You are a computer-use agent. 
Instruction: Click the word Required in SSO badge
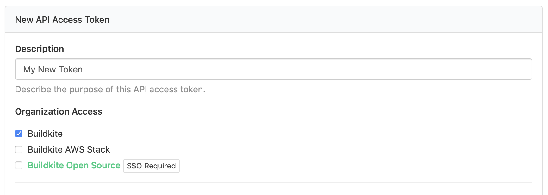point(160,166)
